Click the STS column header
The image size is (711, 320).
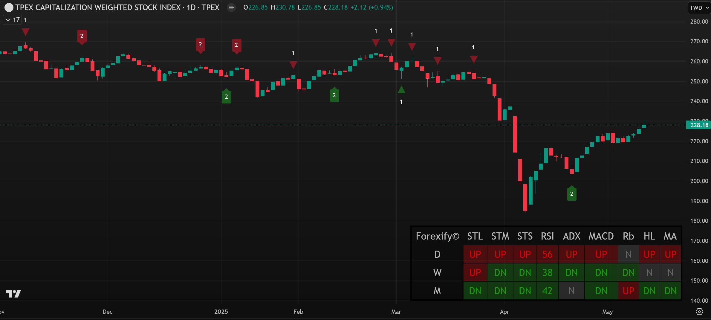(525, 236)
